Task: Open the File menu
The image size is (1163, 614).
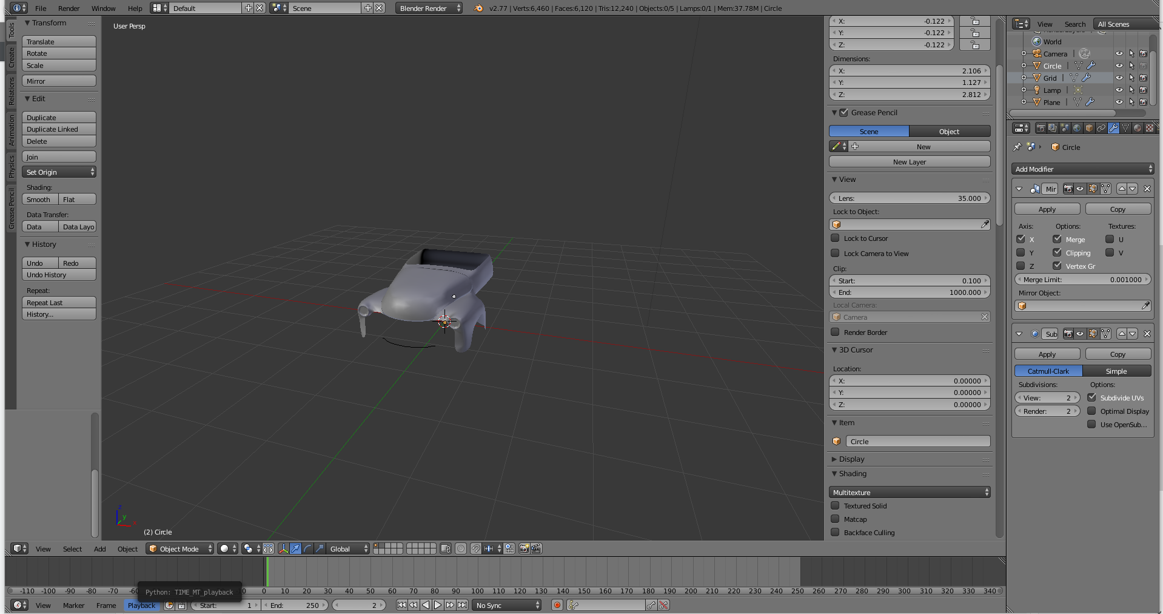Action: tap(41, 8)
